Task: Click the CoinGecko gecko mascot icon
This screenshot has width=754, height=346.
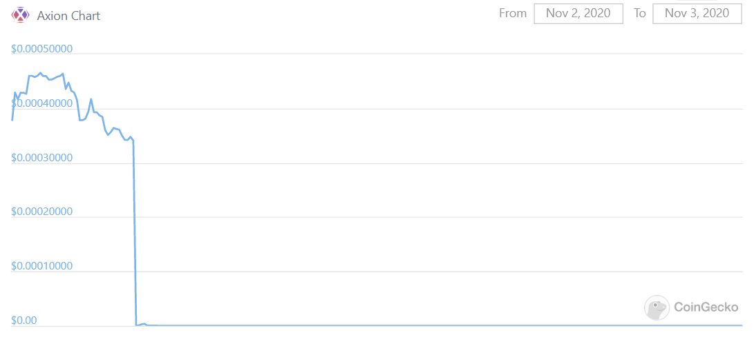Action: click(x=657, y=307)
